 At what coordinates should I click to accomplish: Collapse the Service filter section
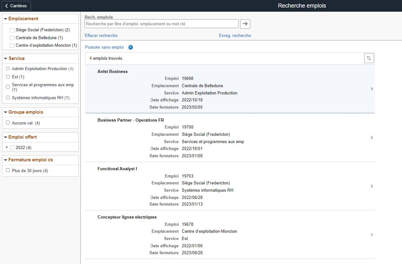pos(6,59)
